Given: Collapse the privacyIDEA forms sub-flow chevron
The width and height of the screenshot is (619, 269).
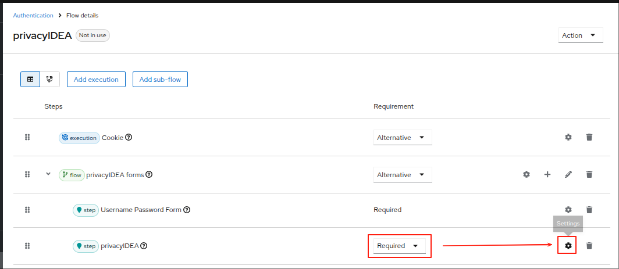Looking at the screenshot, I should point(48,174).
